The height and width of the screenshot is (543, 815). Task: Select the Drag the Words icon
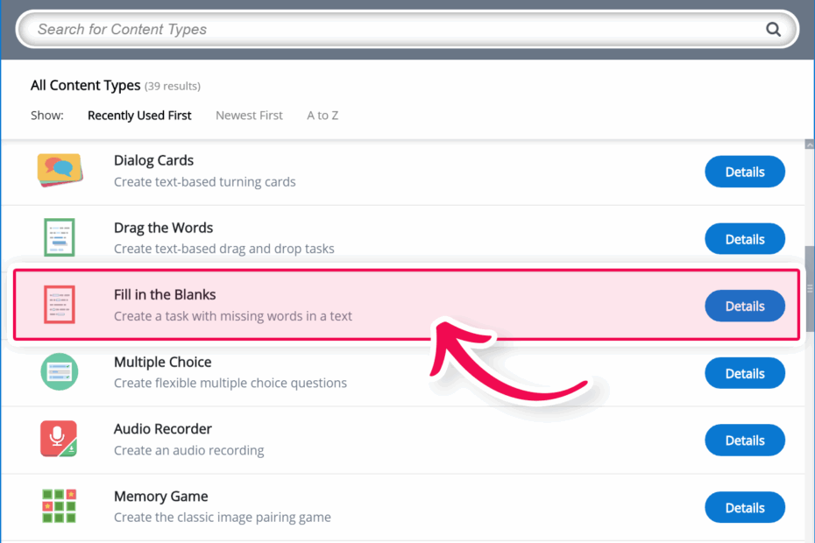60,237
